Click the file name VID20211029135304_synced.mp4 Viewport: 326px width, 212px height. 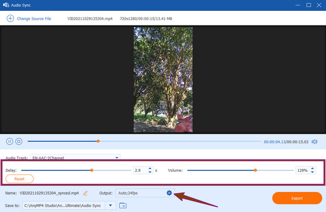point(49,193)
